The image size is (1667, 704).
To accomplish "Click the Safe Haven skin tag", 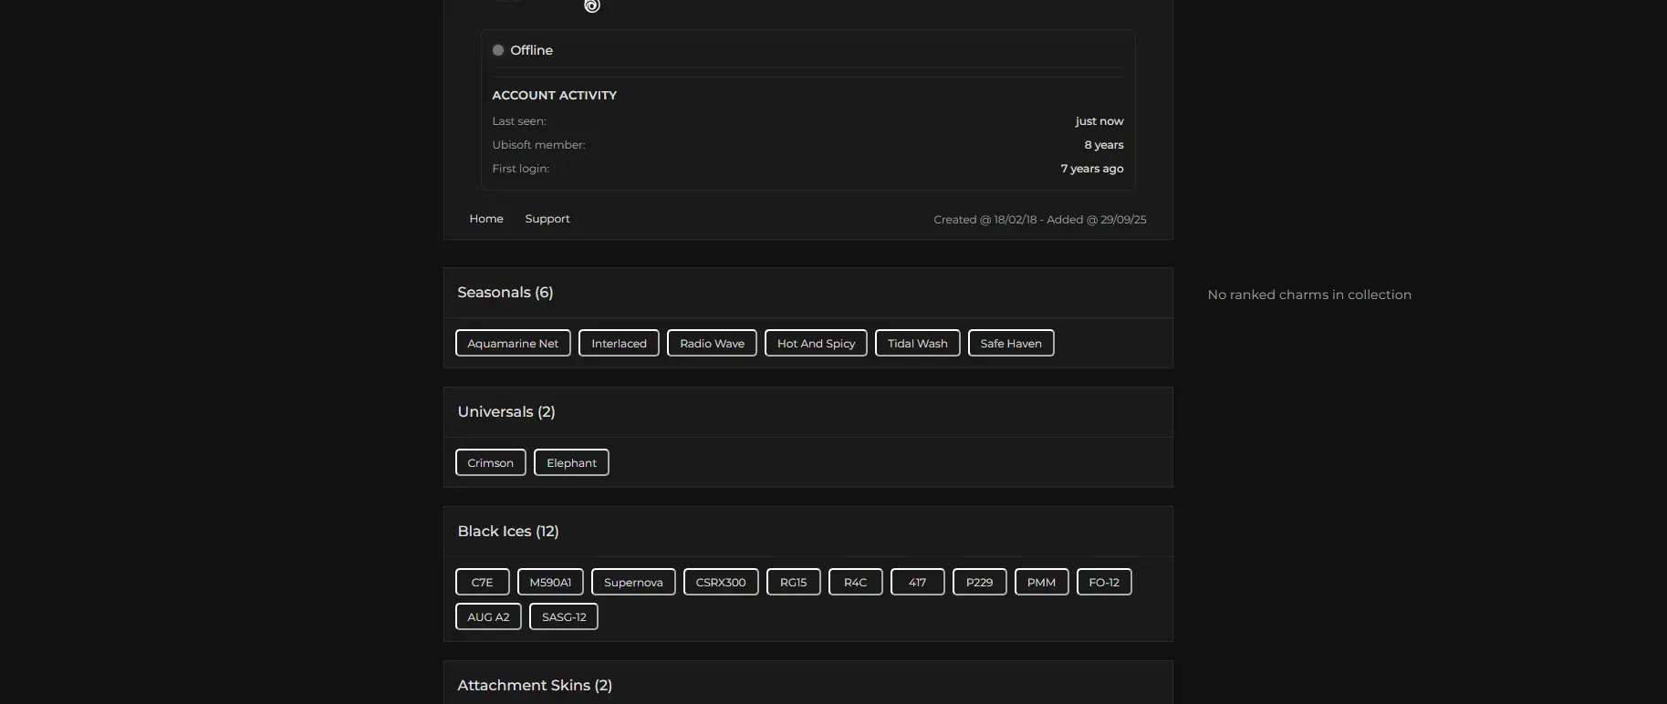I will pos(1011,344).
